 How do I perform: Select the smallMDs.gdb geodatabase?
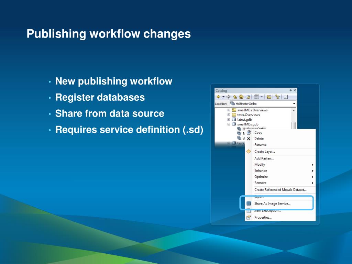tap(248, 124)
